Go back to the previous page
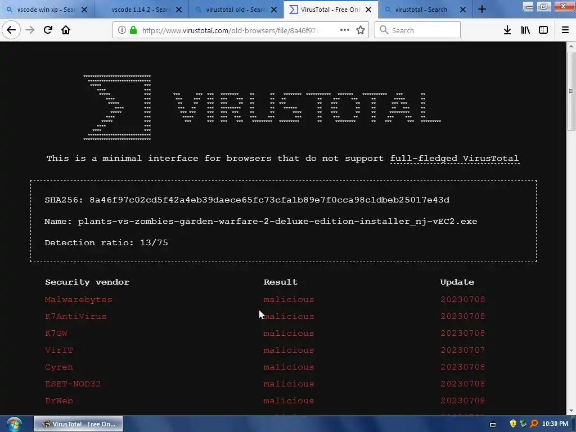The height and width of the screenshot is (432, 576). click(x=11, y=30)
